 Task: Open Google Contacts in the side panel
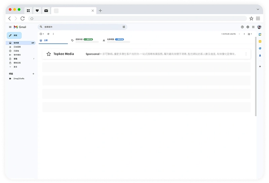point(260,55)
